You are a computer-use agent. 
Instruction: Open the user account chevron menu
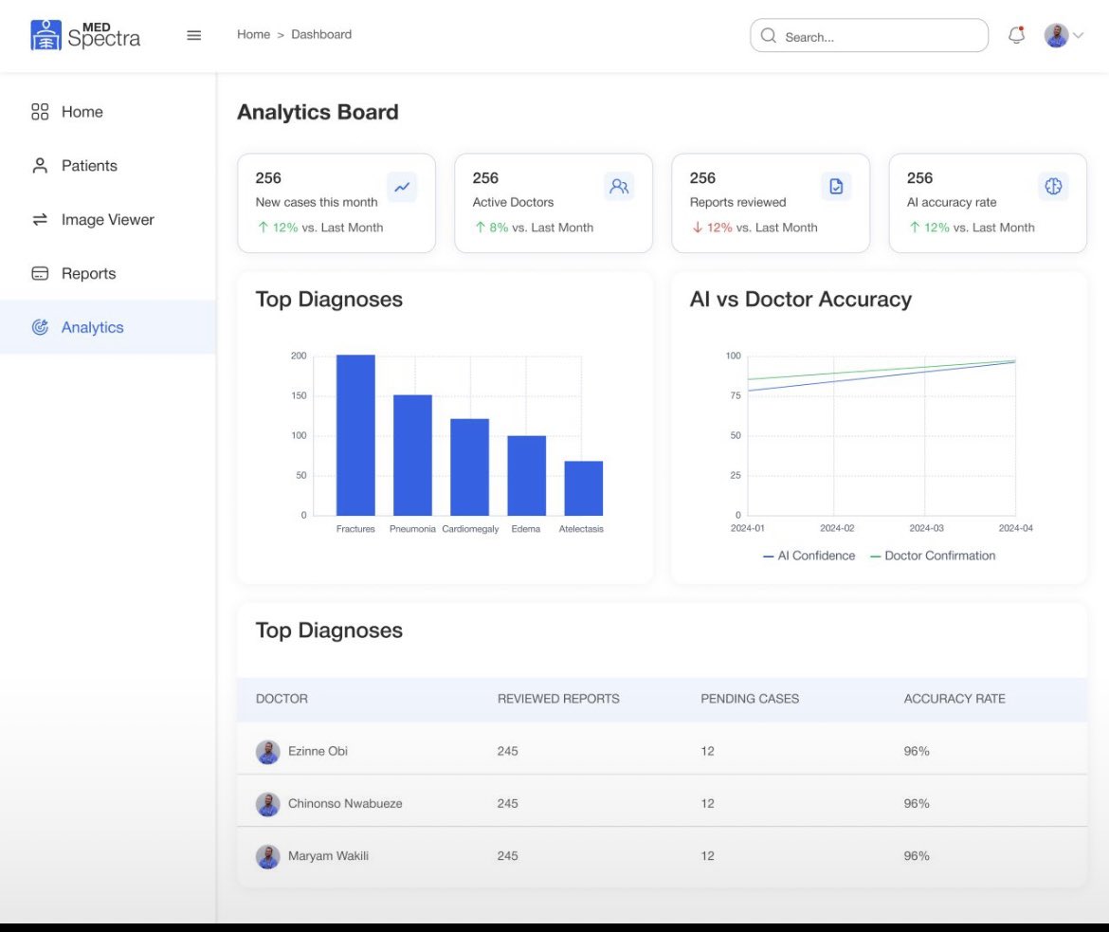pyautogui.click(x=1080, y=35)
